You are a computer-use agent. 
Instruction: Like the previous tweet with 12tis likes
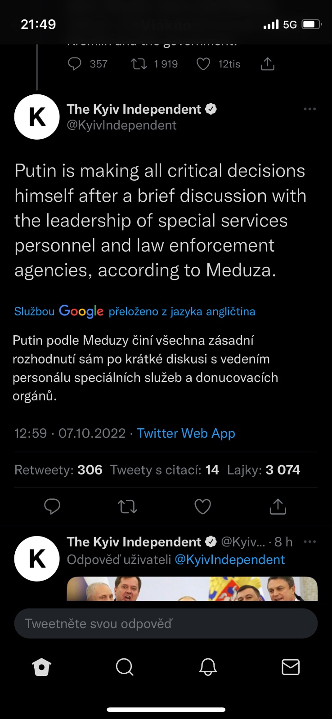pos(203,64)
